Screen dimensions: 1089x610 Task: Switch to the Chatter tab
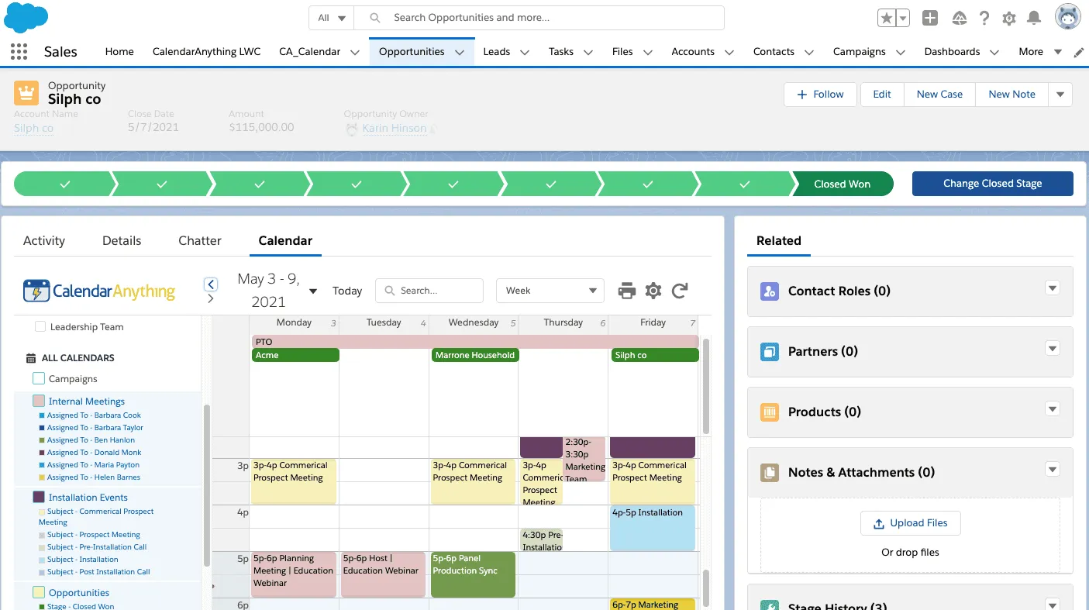click(200, 241)
